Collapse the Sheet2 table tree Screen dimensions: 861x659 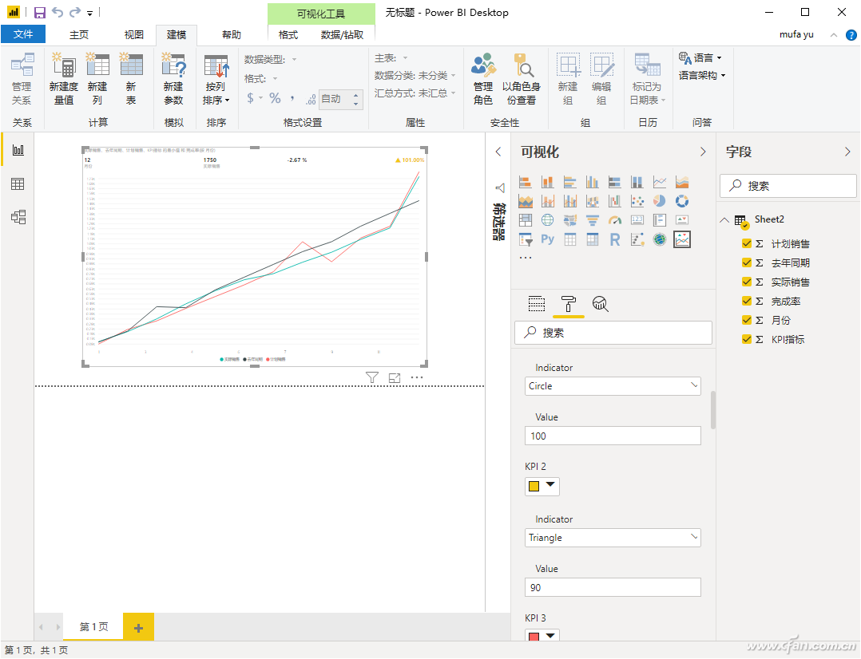coord(724,220)
